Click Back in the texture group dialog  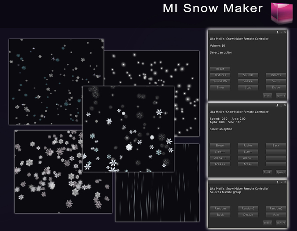click(220, 215)
